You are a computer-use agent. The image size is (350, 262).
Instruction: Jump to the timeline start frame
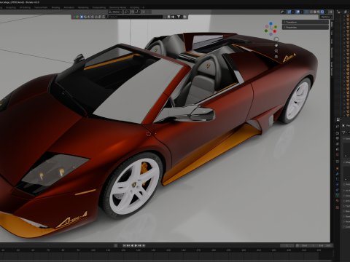click(124, 245)
